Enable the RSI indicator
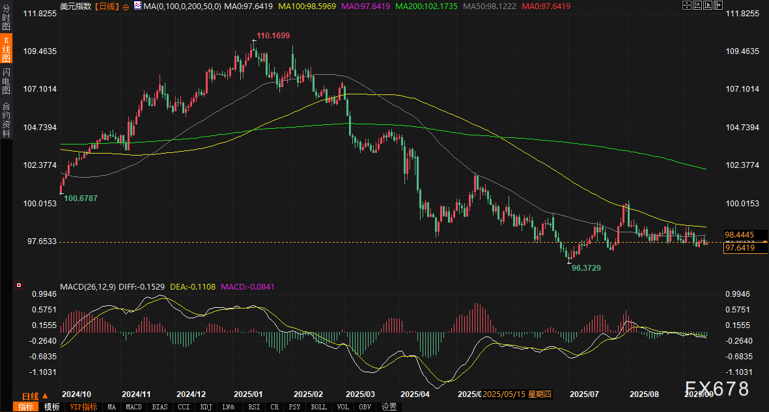The height and width of the screenshot is (412, 769). [253, 407]
